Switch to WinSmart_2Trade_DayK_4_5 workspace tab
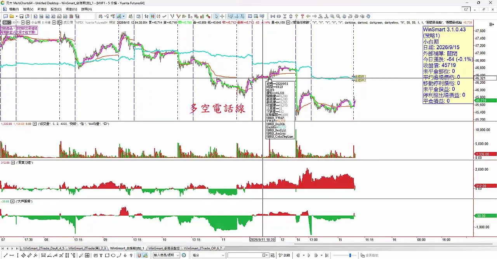The image size is (497, 259). pos(43,248)
